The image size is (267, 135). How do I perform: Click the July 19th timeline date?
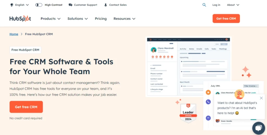[215, 86]
